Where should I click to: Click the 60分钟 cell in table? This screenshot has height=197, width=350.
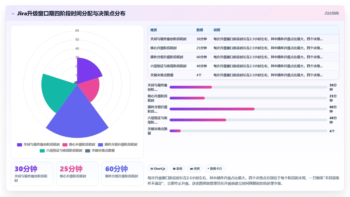[202, 57]
